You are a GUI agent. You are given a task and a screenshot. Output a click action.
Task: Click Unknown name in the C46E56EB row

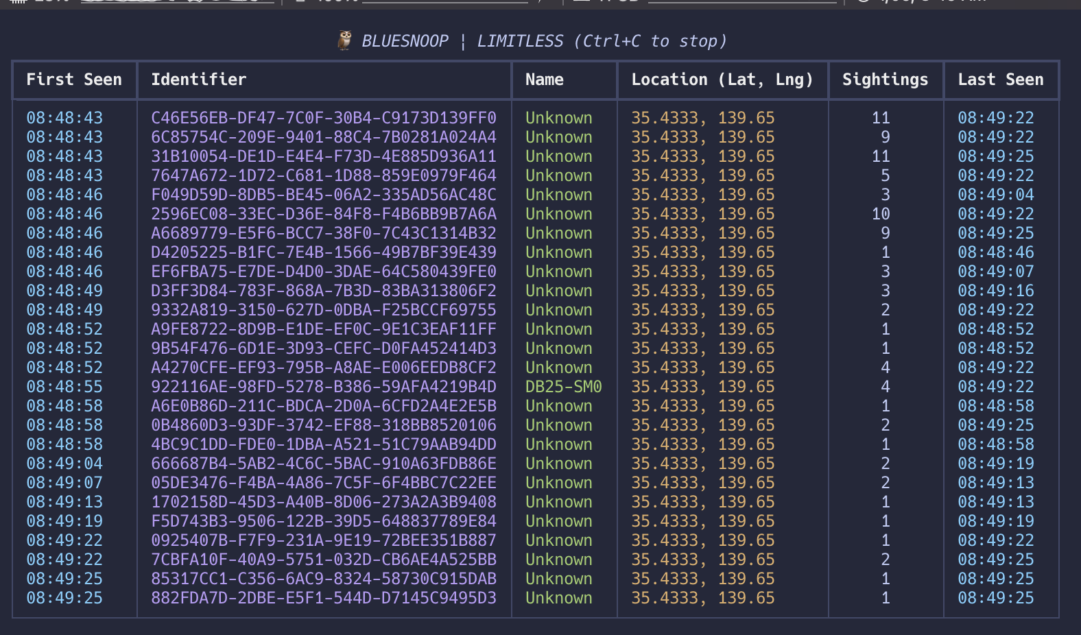tap(559, 118)
